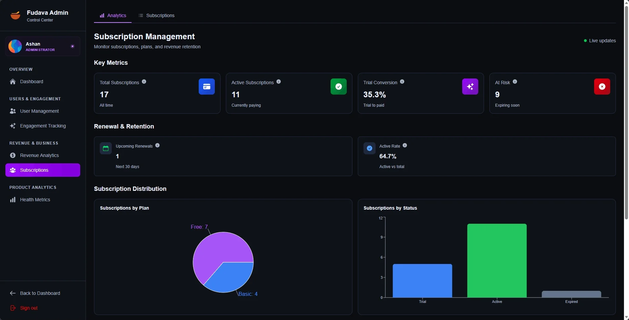Click Back to Dashboard

pos(40,293)
